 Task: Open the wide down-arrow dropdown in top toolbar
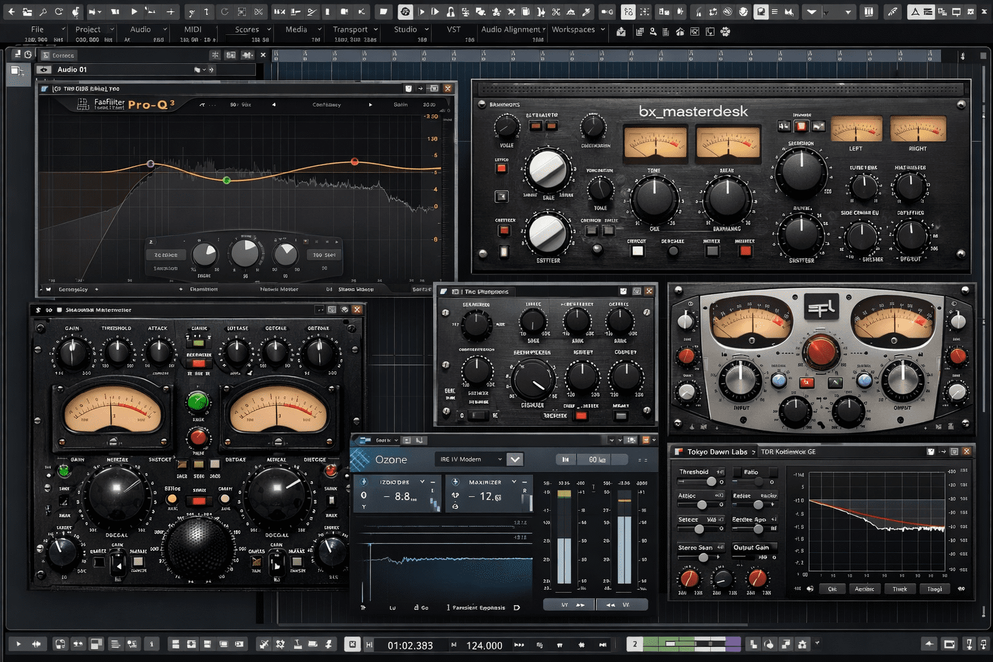click(x=811, y=12)
